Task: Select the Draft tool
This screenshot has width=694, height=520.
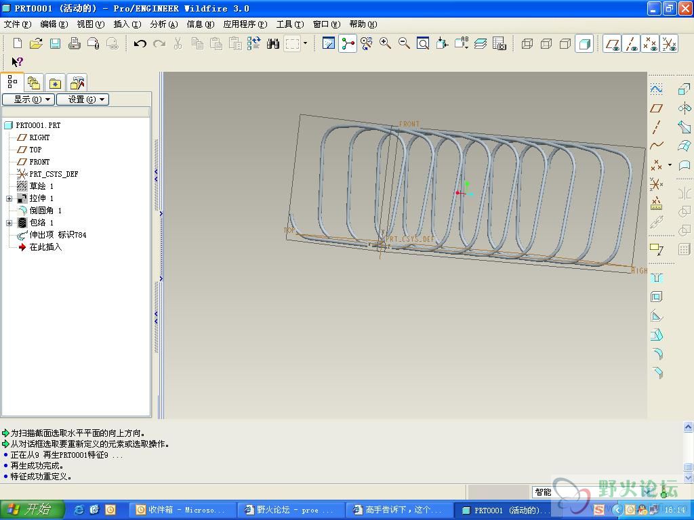Action: pos(656,334)
